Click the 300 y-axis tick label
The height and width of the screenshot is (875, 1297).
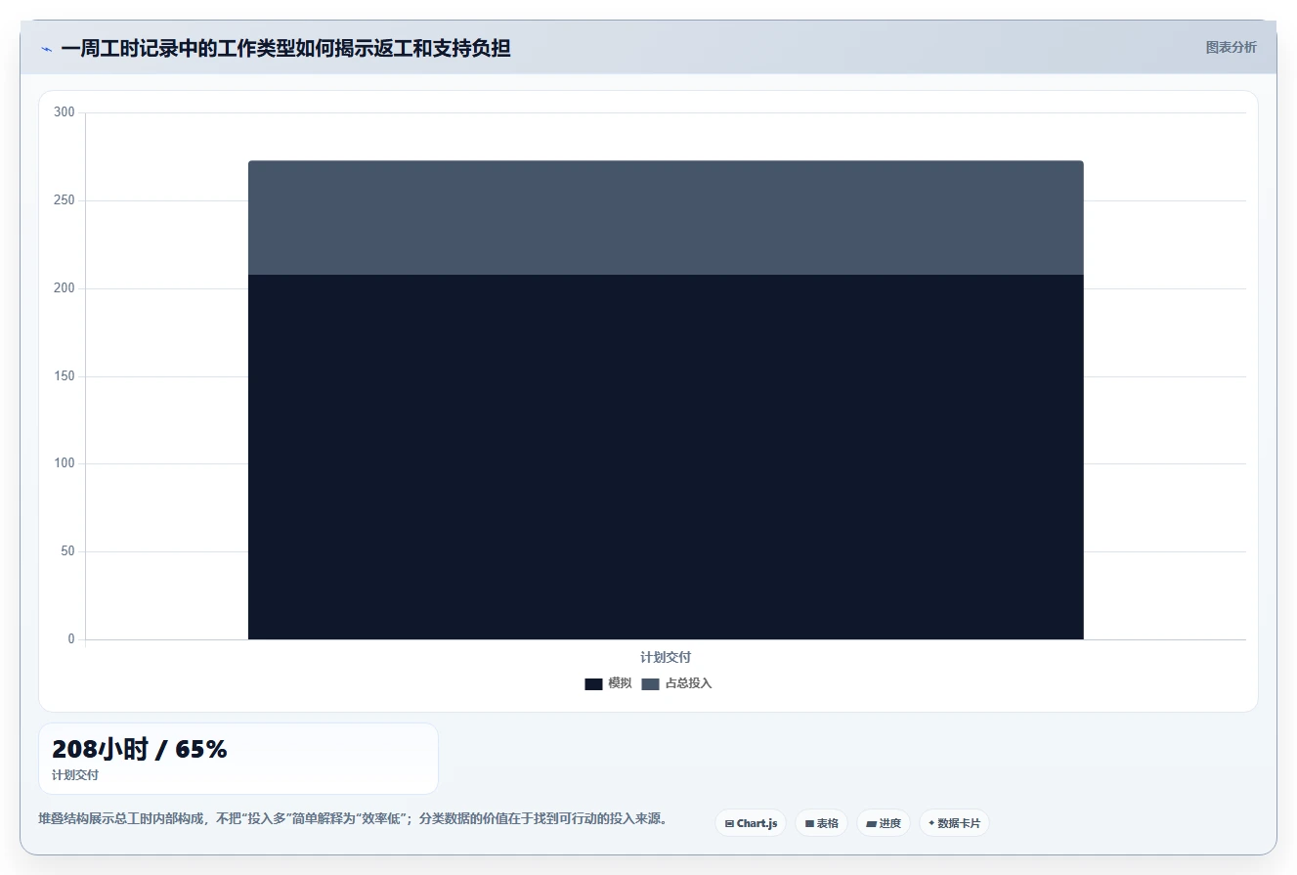pos(65,112)
